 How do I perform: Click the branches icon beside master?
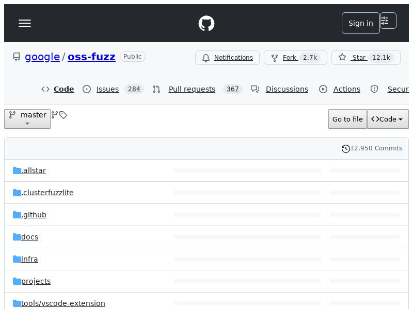point(55,115)
